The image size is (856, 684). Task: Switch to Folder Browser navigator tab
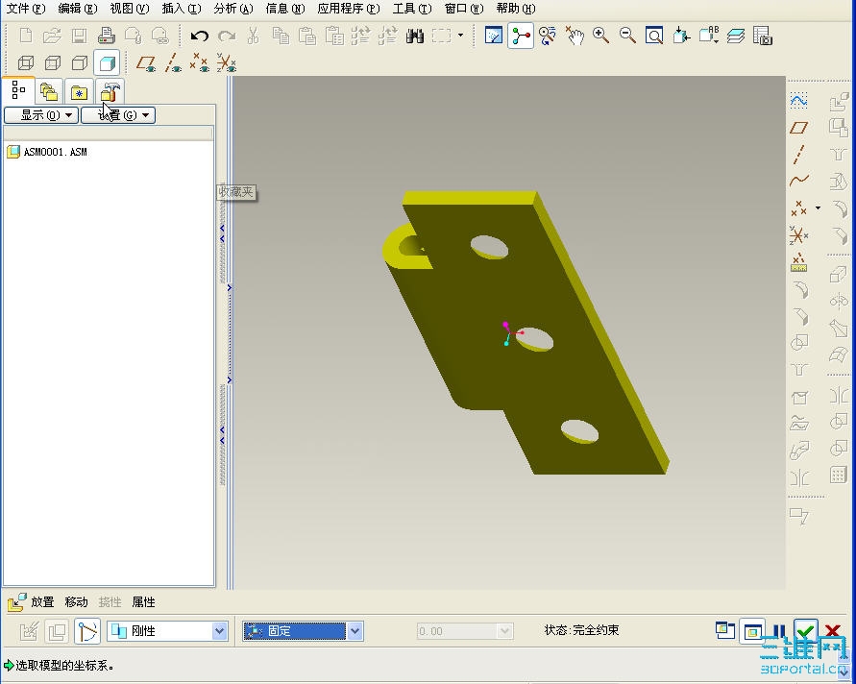click(x=49, y=91)
